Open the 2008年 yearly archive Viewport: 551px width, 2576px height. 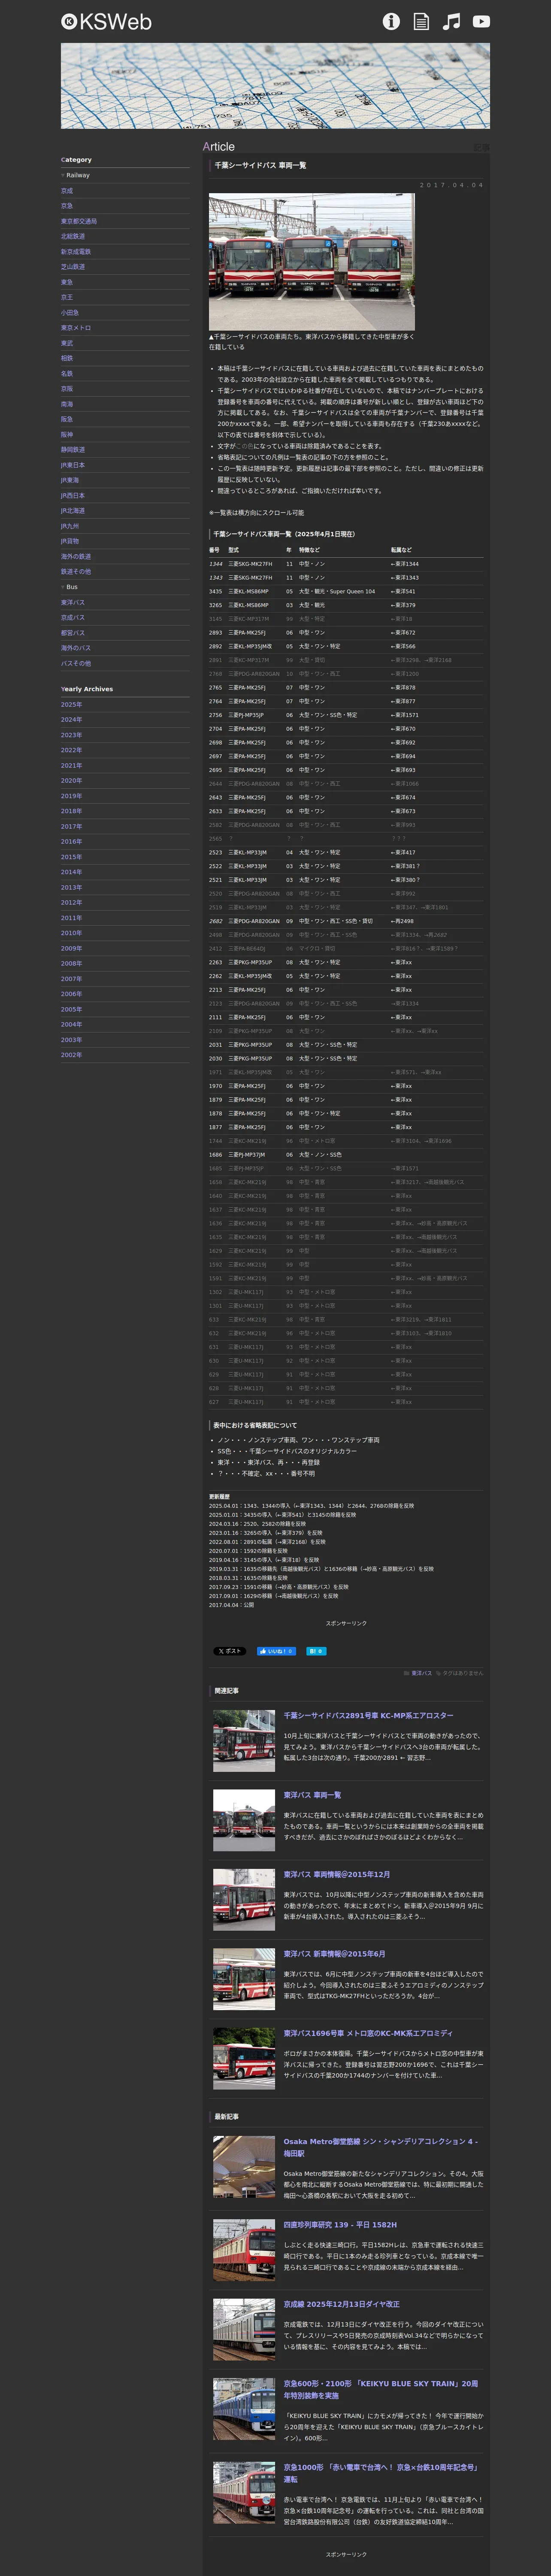[71, 964]
